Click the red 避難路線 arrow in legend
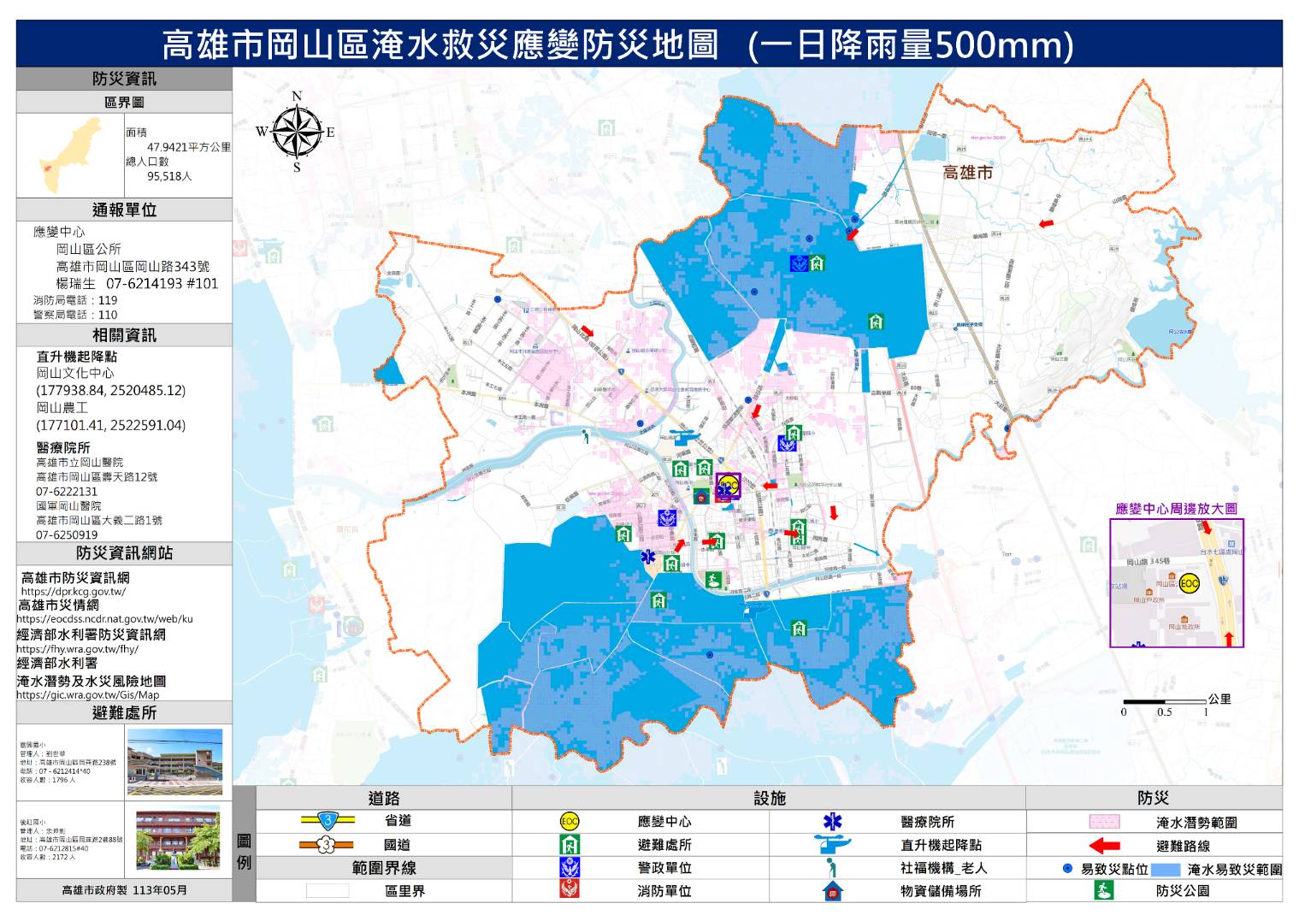This screenshot has width=1299, height=921. [1104, 846]
